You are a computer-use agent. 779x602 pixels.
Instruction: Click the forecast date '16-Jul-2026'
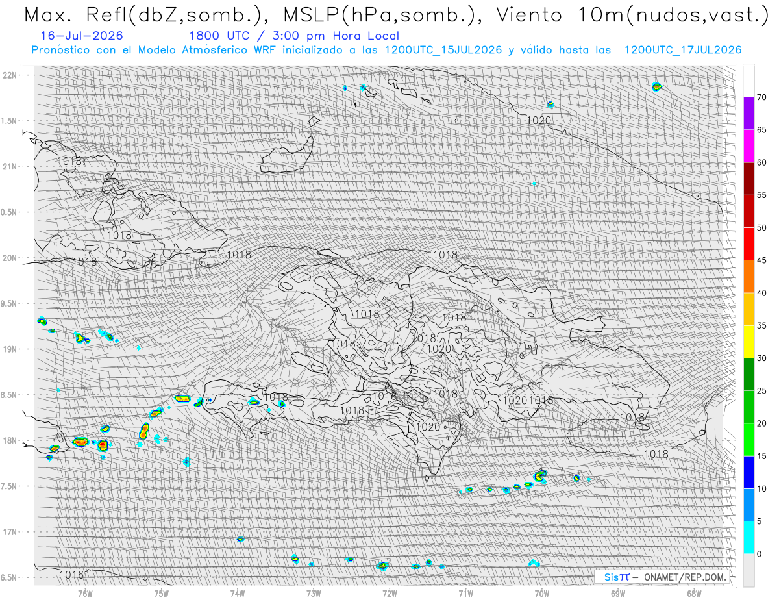pos(81,36)
